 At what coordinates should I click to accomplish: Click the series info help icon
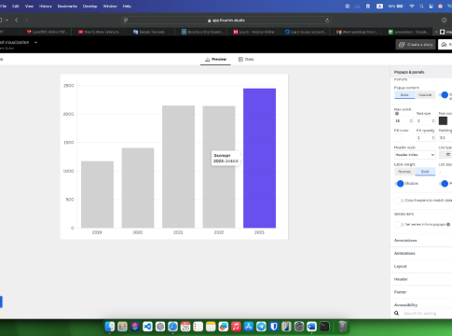click(x=448, y=224)
